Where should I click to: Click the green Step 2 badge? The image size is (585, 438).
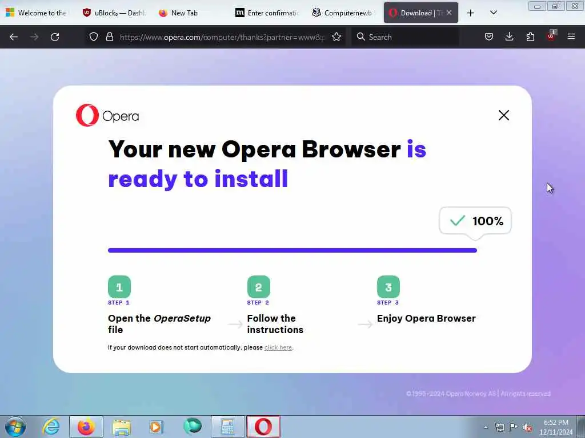tap(259, 287)
